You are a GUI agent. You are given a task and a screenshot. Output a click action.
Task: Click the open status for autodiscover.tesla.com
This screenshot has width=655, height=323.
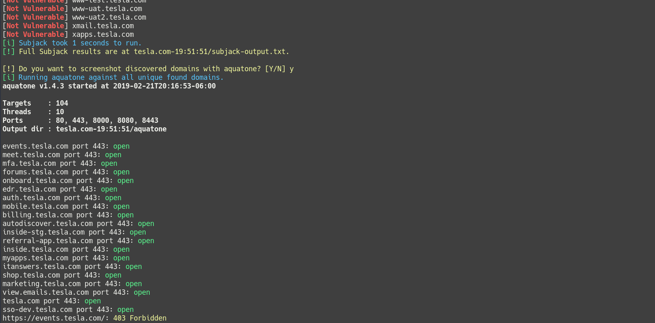pyautogui.click(x=146, y=224)
